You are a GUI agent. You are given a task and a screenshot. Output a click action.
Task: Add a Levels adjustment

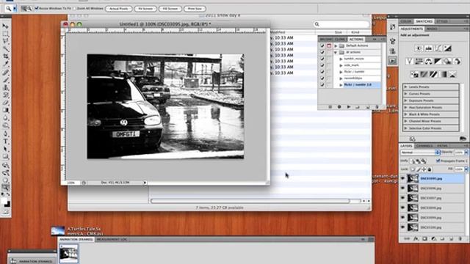(x=429, y=48)
